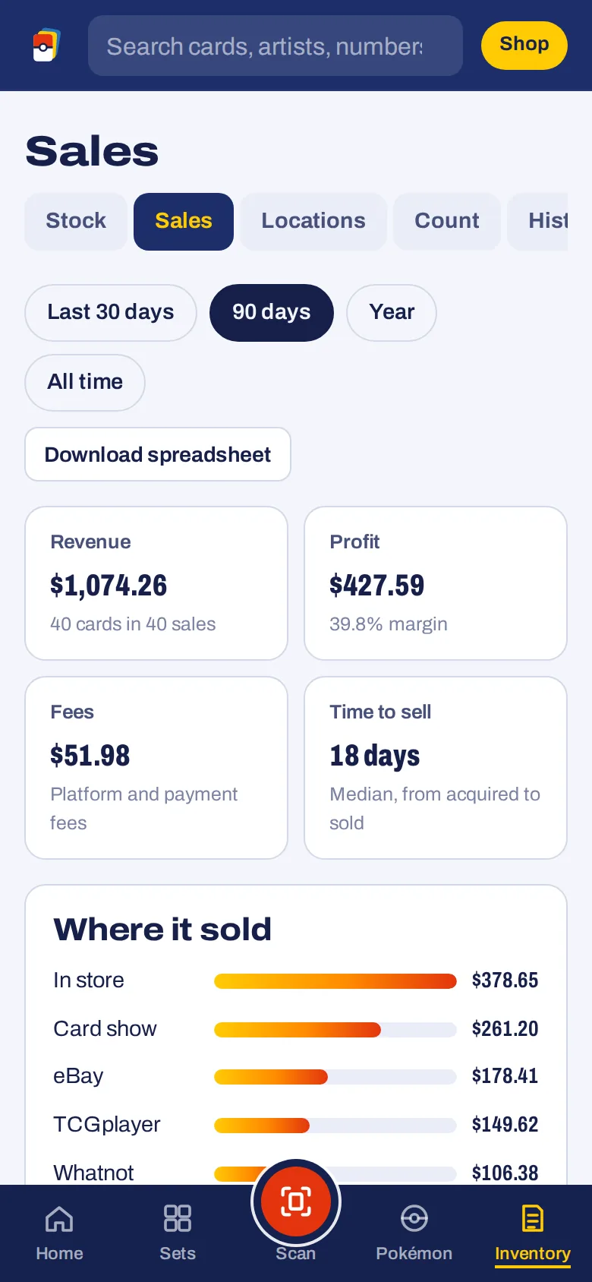592x1282 pixels.
Task: Click the search cards input field
Action: click(x=276, y=46)
